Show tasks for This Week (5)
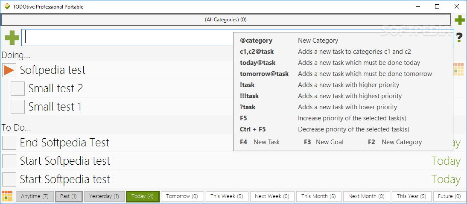The width and height of the screenshot is (467, 204). click(227, 196)
